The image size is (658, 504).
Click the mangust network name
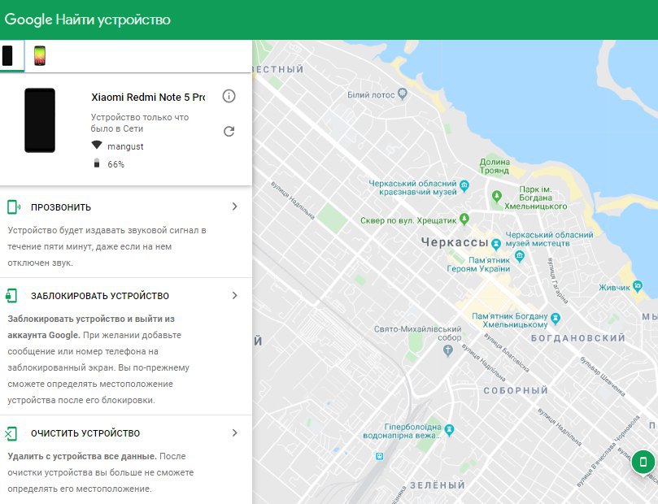[x=125, y=146]
